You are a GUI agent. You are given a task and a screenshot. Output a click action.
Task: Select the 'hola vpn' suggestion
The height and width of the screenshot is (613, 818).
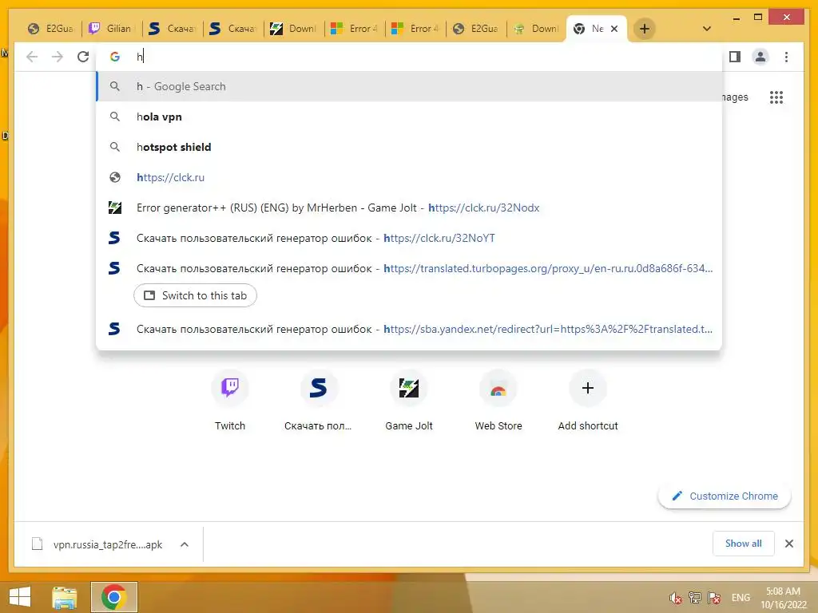(409, 117)
